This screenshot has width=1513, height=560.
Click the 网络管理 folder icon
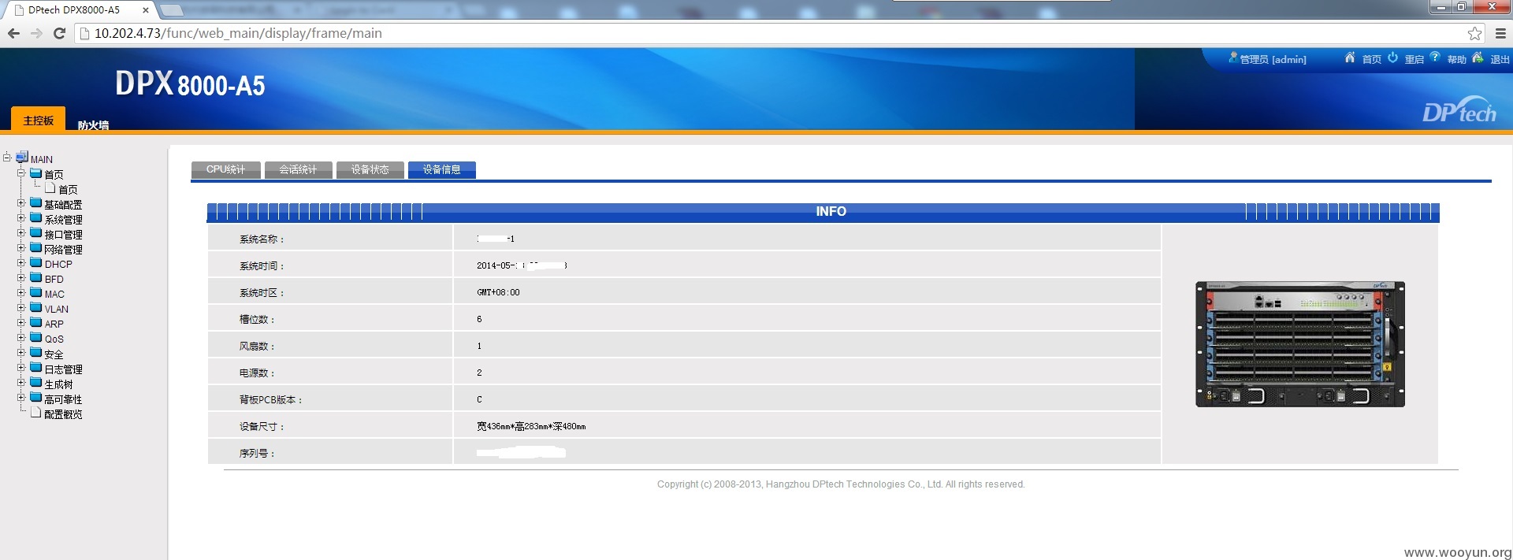[x=36, y=248]
